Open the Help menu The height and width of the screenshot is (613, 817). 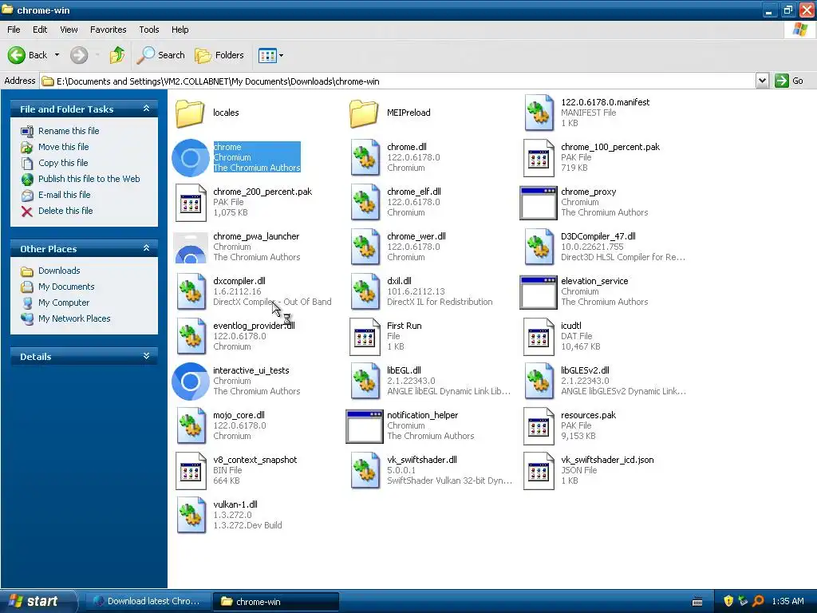click(180, 30)
